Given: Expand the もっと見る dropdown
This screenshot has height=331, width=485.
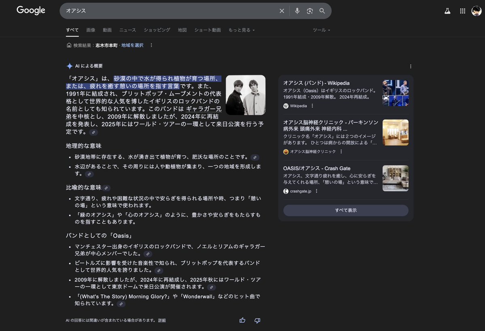Looking at the screenshot, I should click(x=241, y=30).
